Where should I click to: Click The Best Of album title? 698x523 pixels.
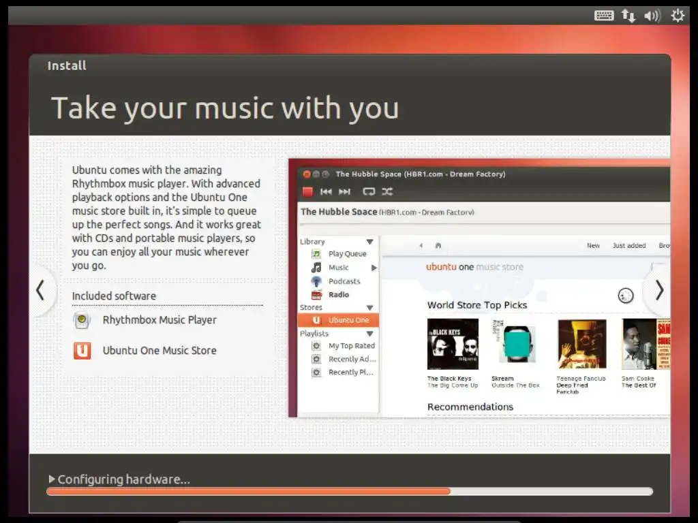point(639,385)
